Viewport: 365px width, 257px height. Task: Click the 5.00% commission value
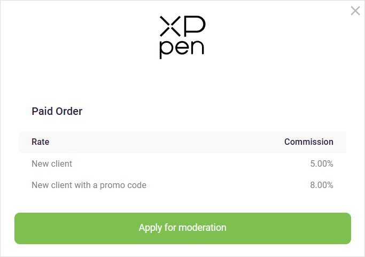(321, 163)
